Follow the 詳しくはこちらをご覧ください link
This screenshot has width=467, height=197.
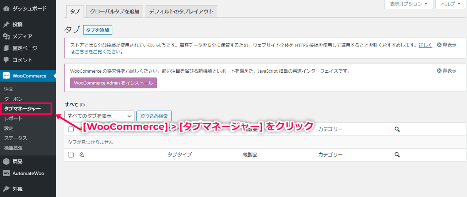425,45
